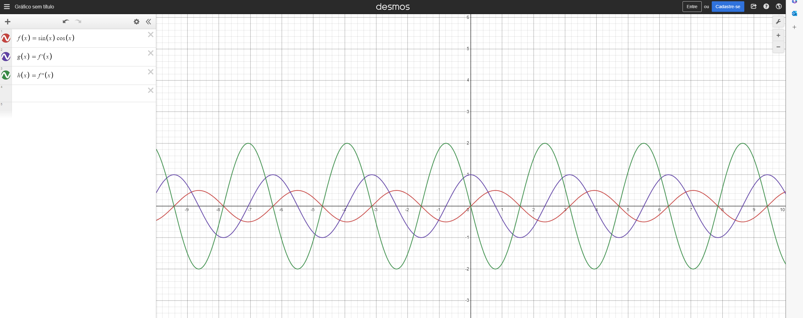Open graph settings wrench
The width and height of the screenshot is (803, 318).
[778, 22]
